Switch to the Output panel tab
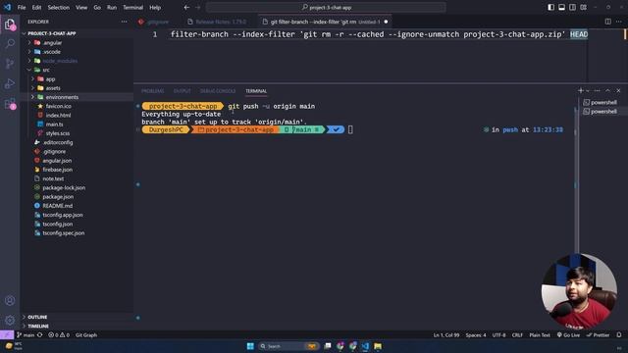The image size is (628, 353). coord(182,91)
